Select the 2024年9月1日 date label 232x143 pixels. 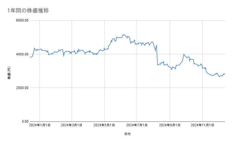pyautogui.click(x=170, y=125)
